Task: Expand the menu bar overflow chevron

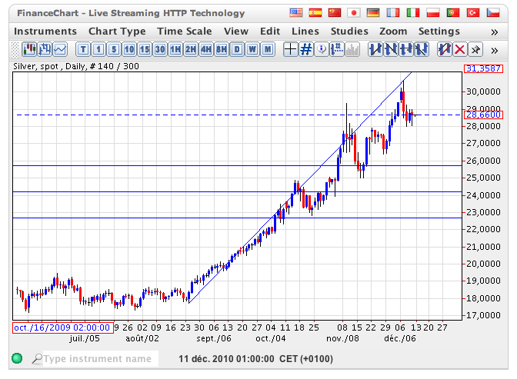Action: (495, 31)
